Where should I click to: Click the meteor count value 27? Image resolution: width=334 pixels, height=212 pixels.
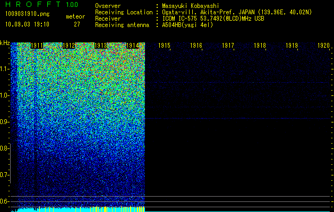(x=77, y=24)
